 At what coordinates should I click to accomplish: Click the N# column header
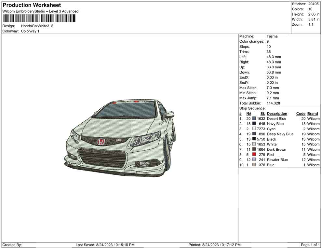point(249,114)
